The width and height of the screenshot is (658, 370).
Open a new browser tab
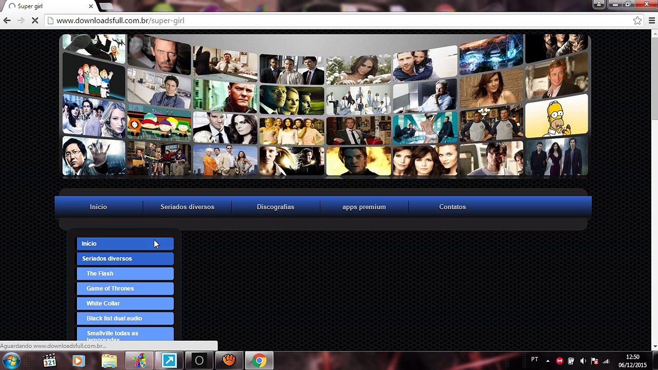point(106,6)
